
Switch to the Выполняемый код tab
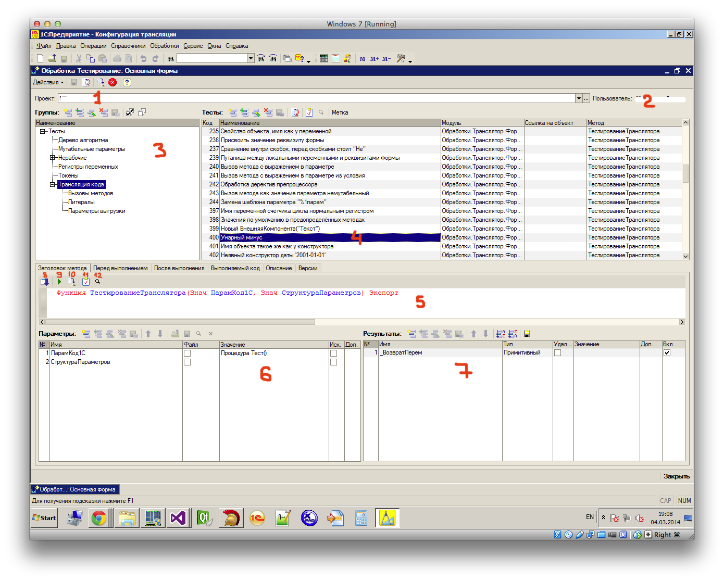pyautogui.click(x=235, y=268)
